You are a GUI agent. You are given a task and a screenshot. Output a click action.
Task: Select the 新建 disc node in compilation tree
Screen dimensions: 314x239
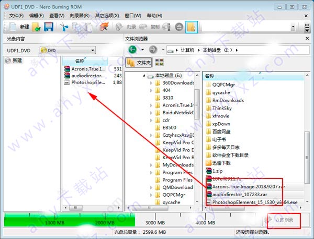click(x=14, y=61)
